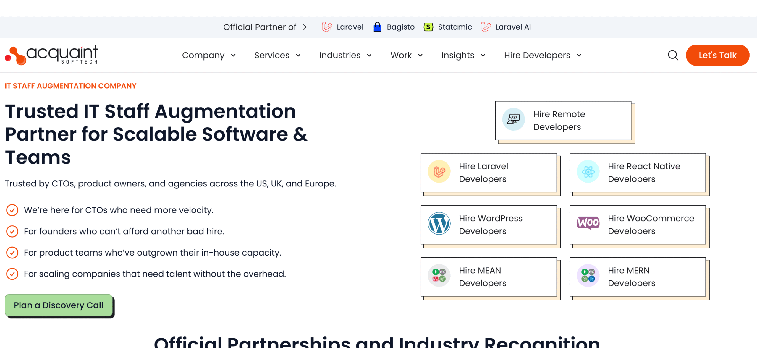The width and height of the screenshot is (757, 348).
Task: Click the remote developers monitor icon
Action: click(x=513, y=119)
